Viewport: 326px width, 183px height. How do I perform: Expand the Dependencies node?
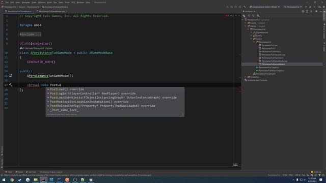[251, 33]
